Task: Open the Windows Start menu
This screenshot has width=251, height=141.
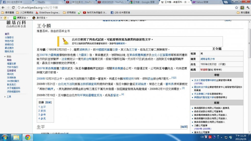Action: click(x=5, y=137)
